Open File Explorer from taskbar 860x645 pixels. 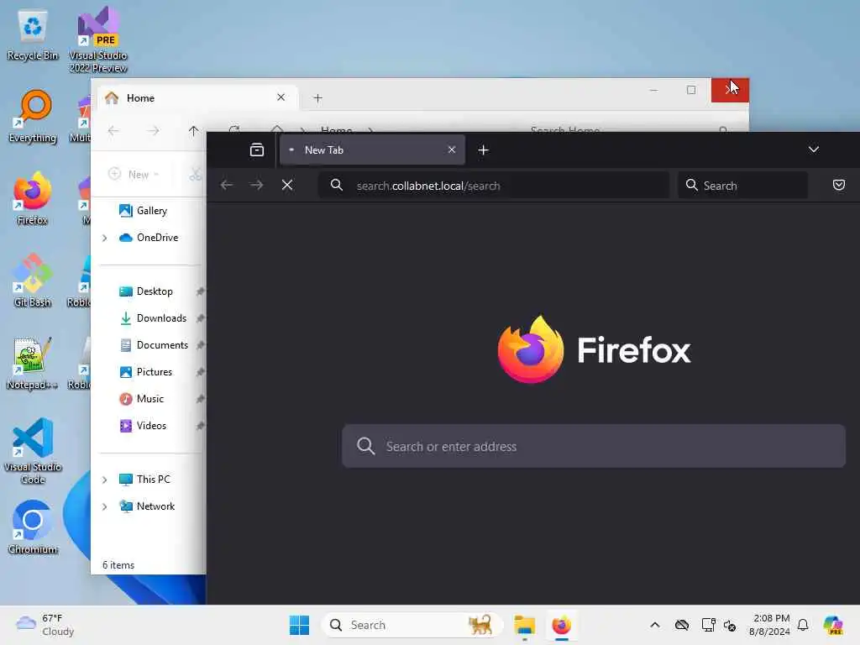(524, 625)
